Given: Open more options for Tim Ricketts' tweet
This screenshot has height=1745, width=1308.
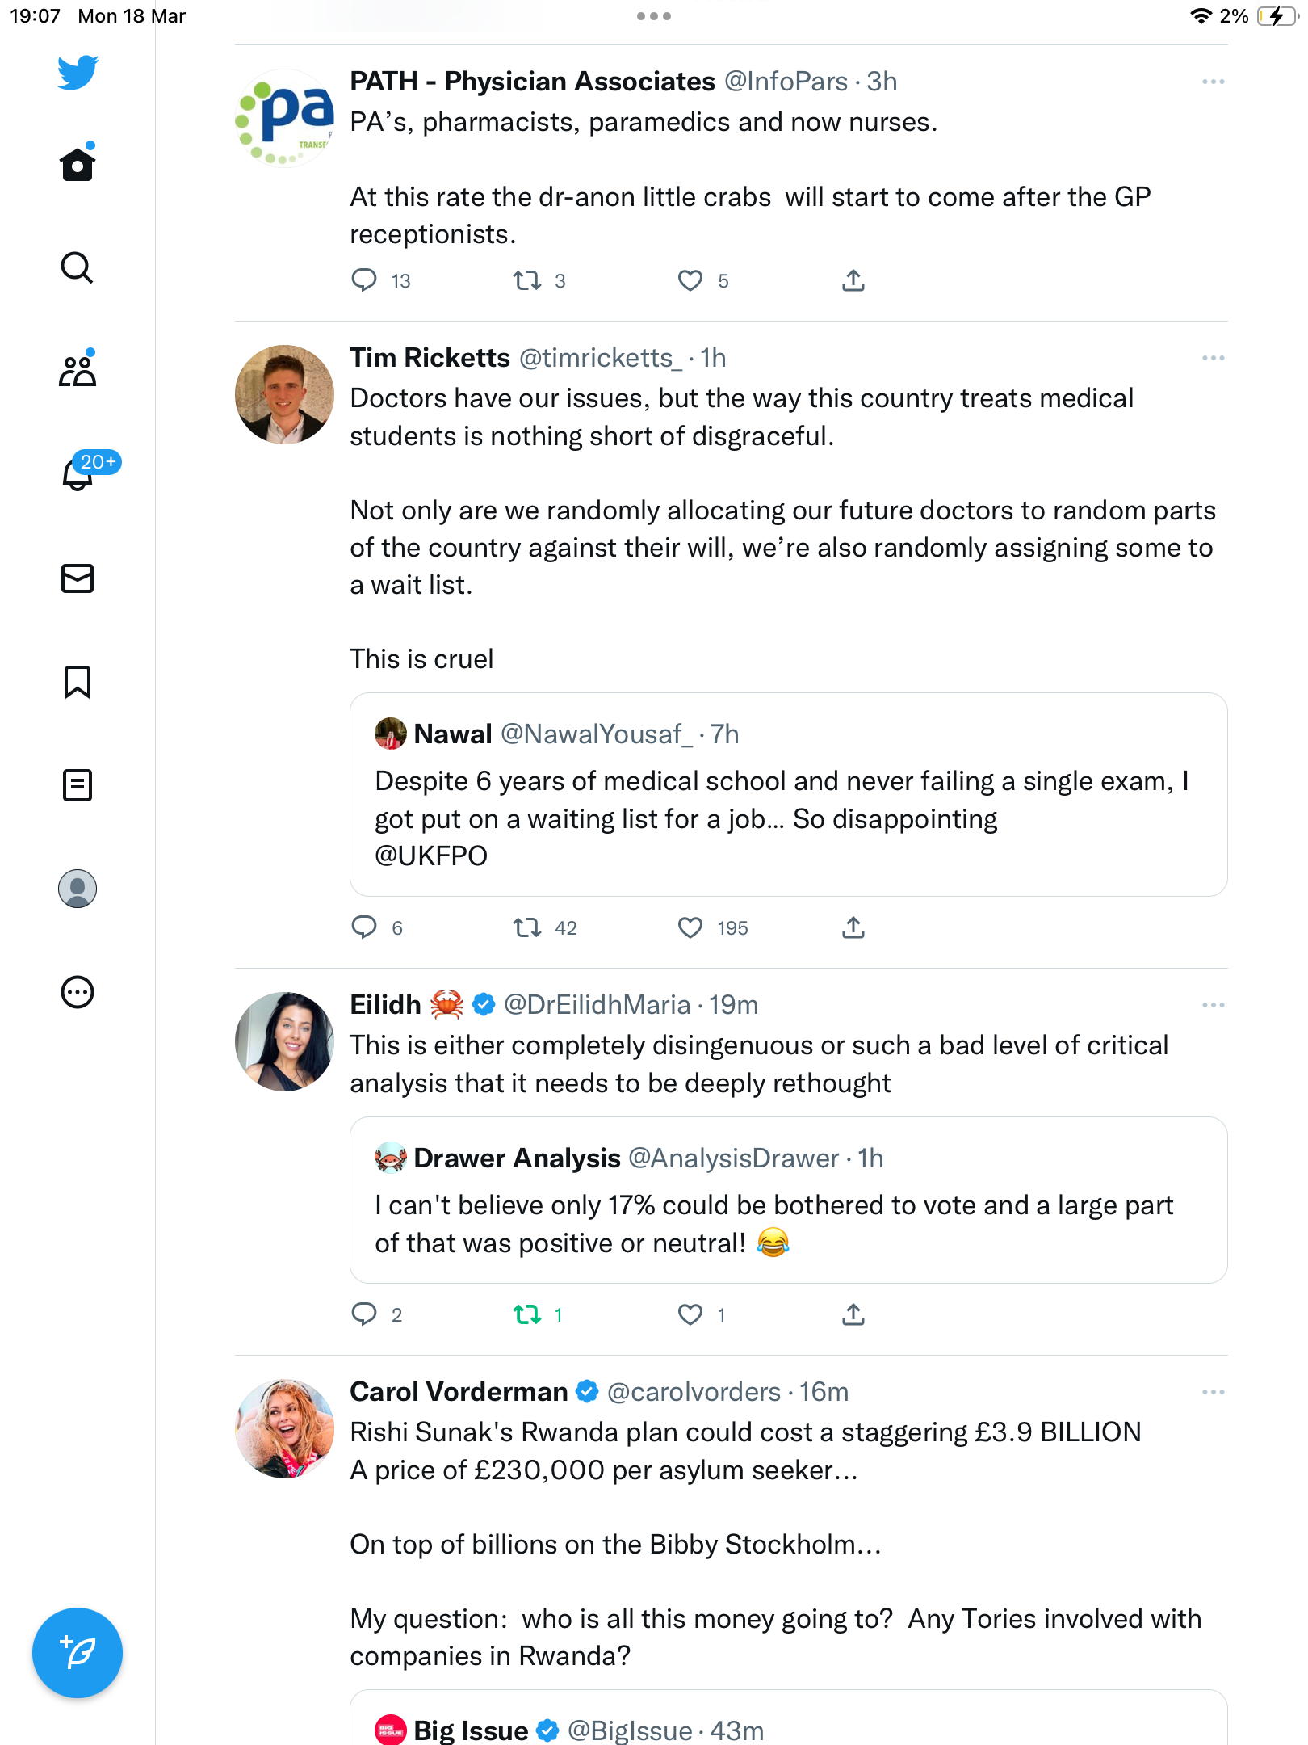Looking at the screenshot, I should point(1213,358).
